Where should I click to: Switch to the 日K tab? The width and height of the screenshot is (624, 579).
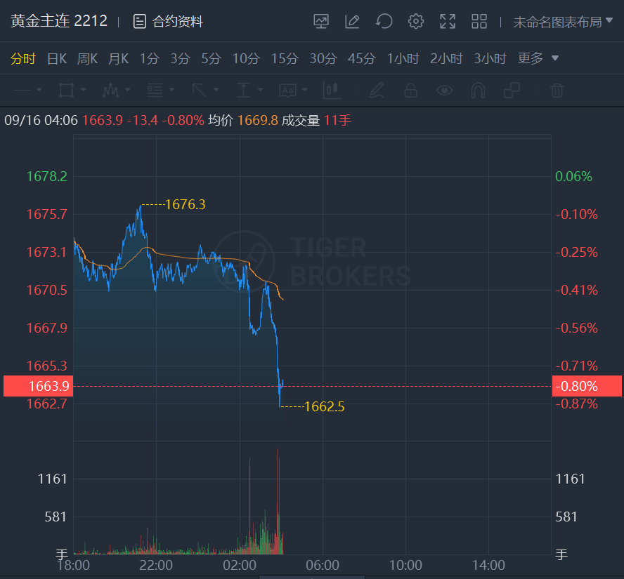click(x=57, y=58)
